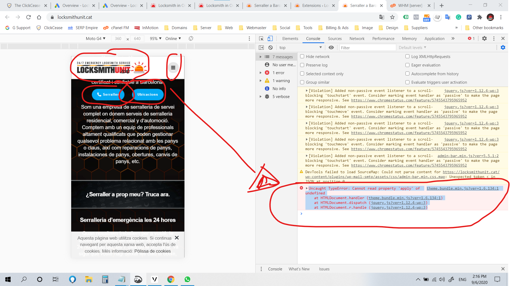Click the clear console icon
The height and width of the screenshot is (286, 510).
pyautogui.click(x=270, y=48)
